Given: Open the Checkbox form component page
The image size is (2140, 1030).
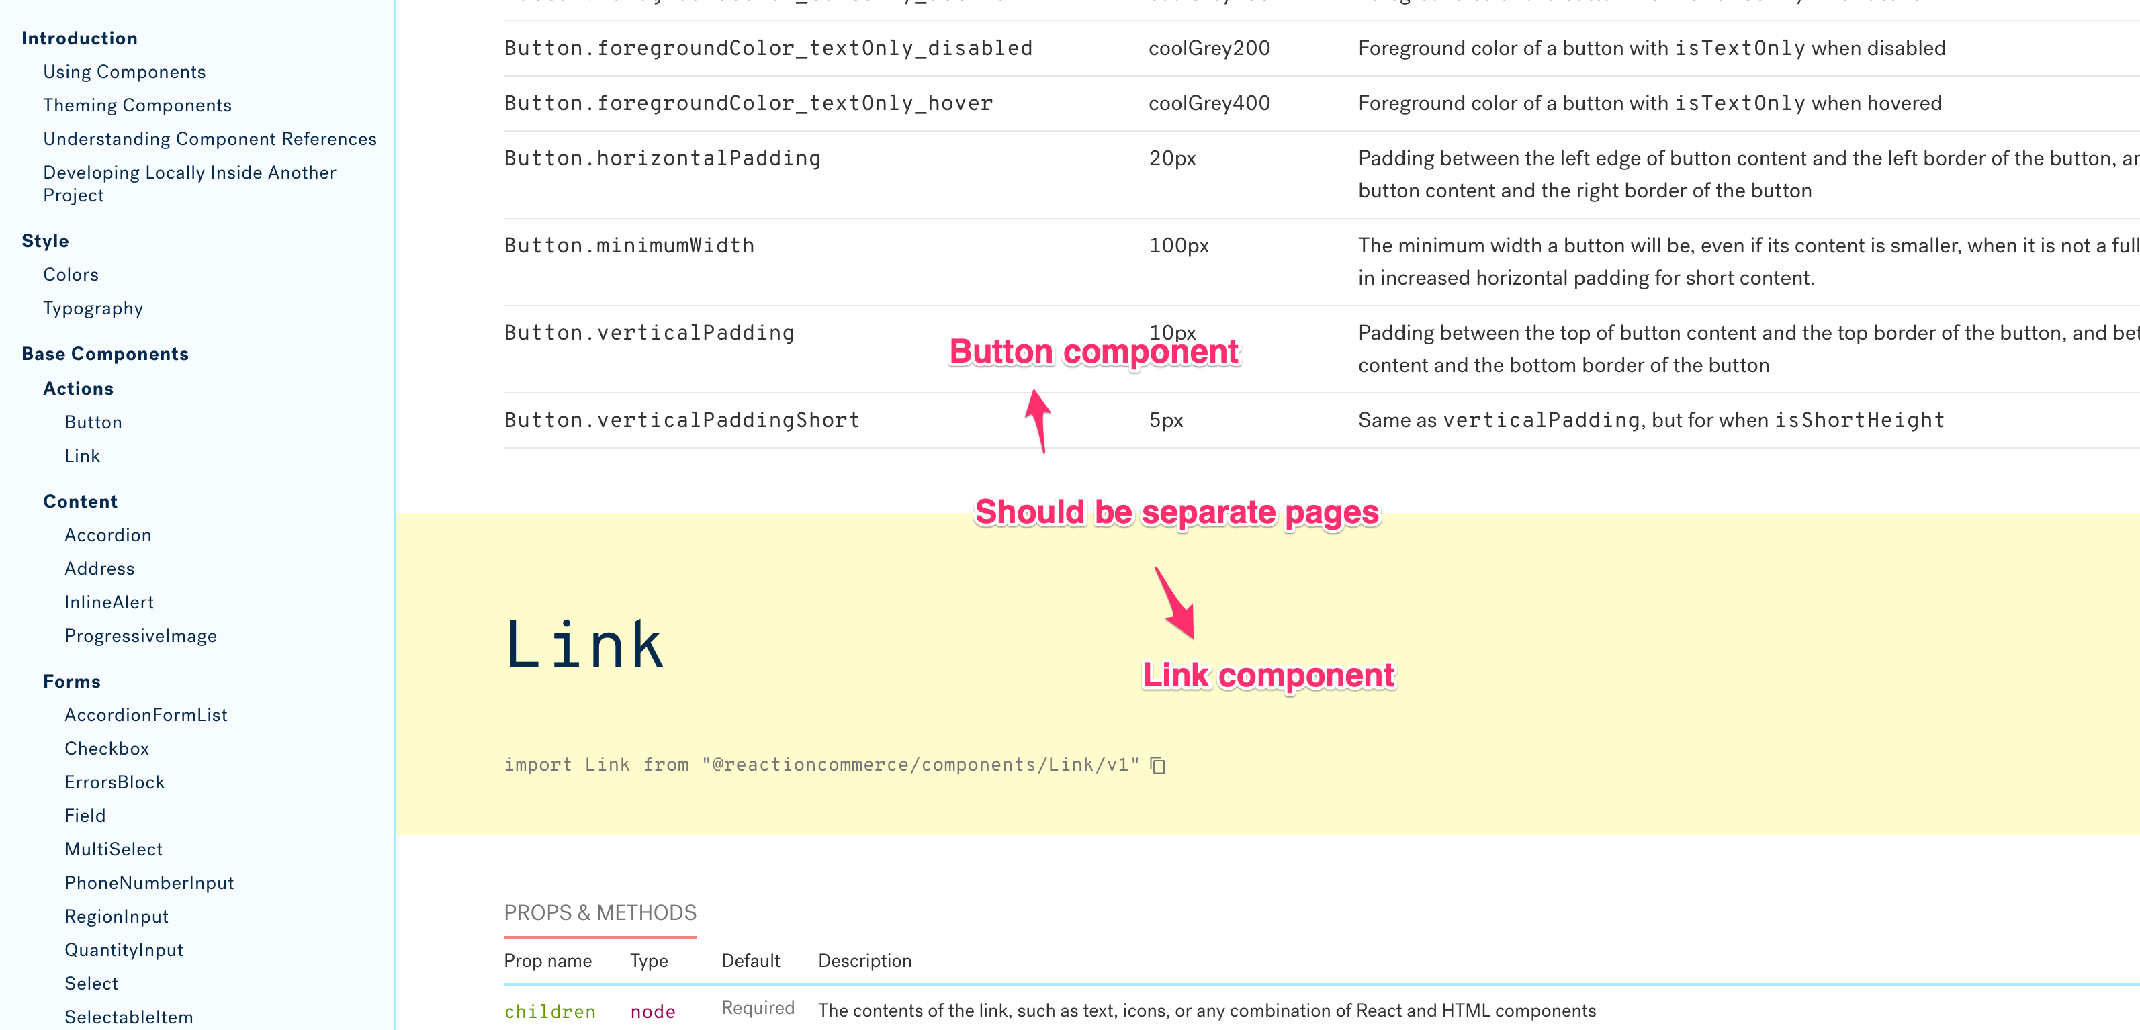Looking at the screenshot, I should [x=106, y=749].
